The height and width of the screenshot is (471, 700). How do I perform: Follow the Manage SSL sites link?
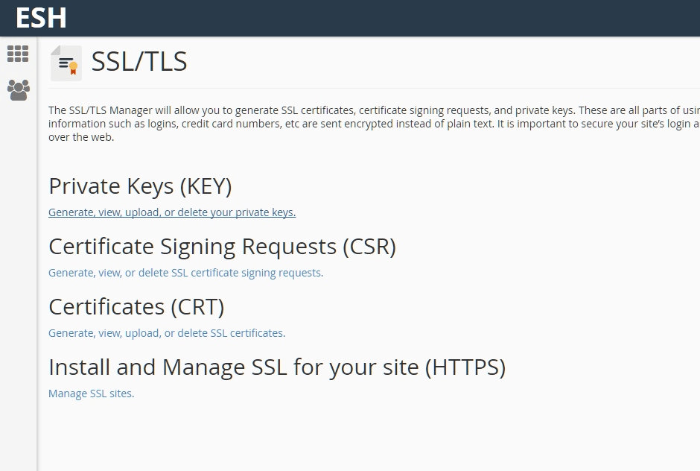(91, 393)
